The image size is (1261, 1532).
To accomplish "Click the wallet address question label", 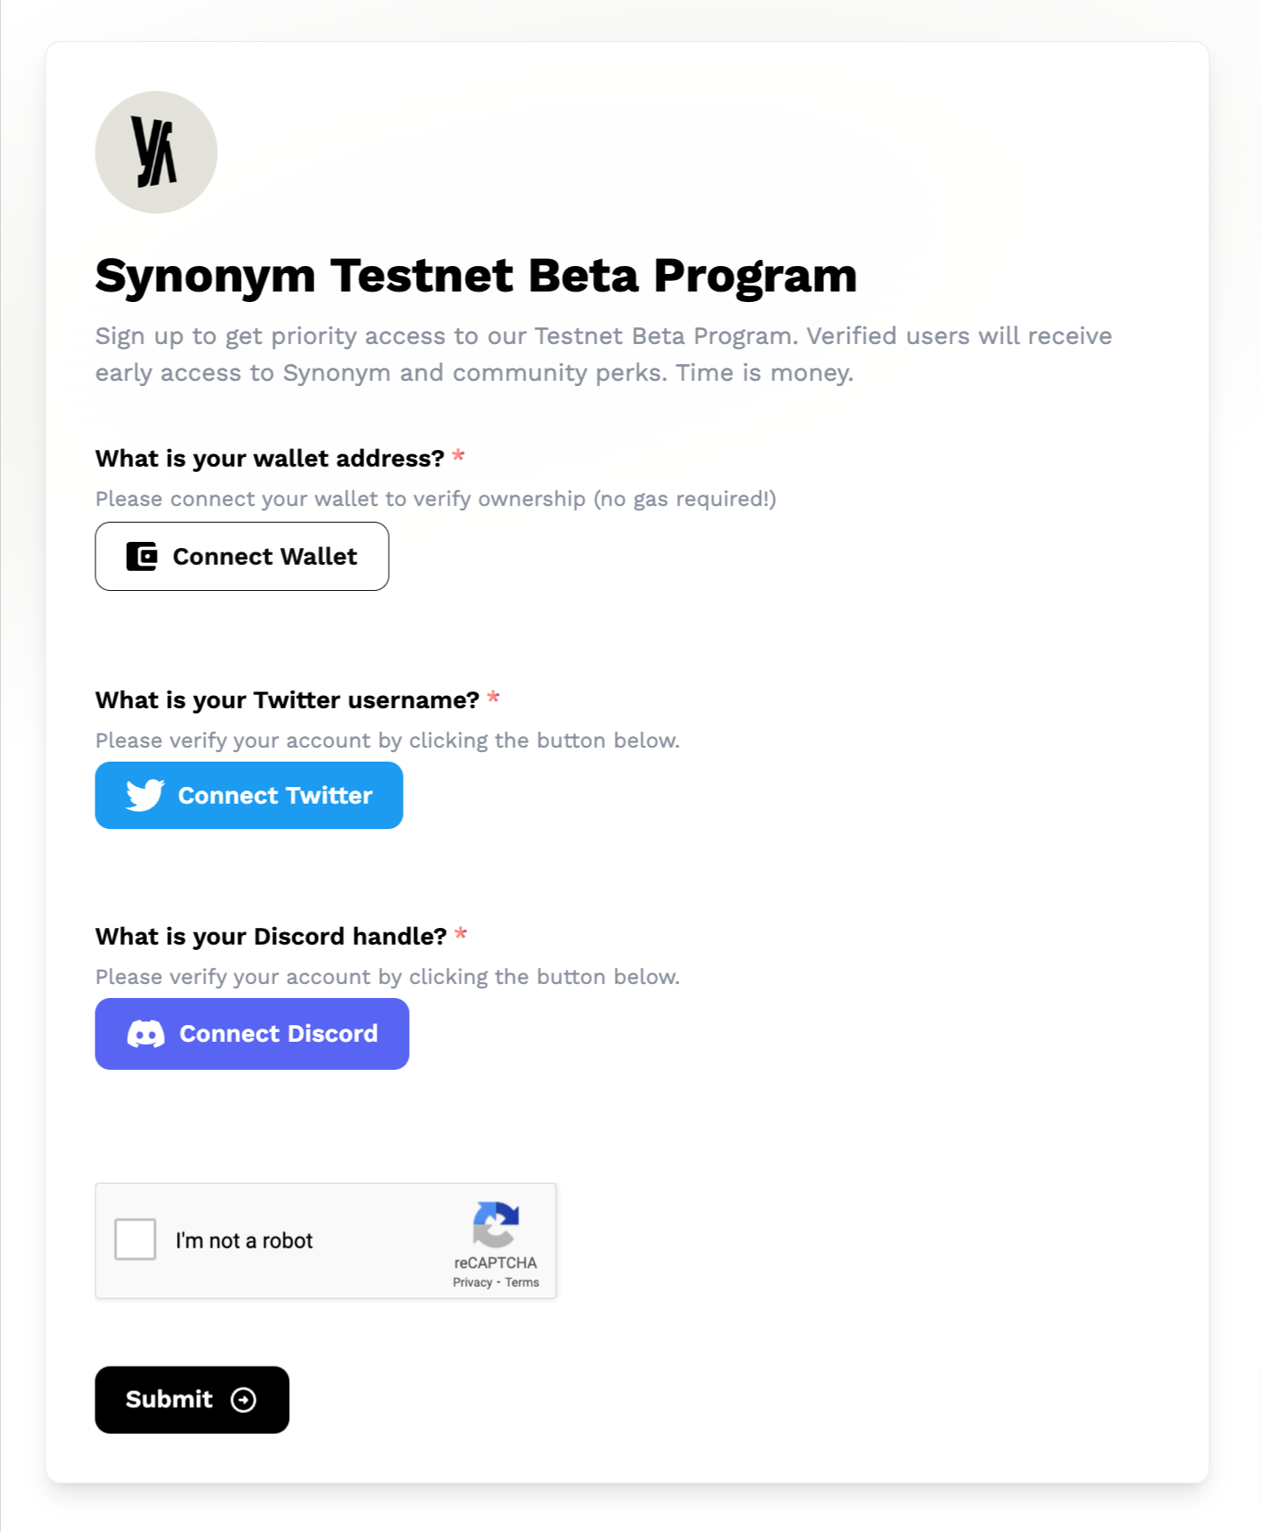I will click(270, 459).
